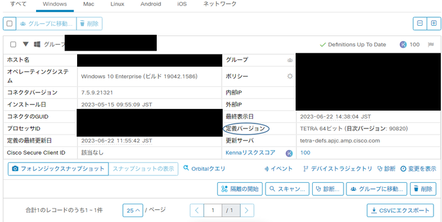This screenshot has height=222, width=442.
Task: Click the Windows 10 Enterprise OS value
Action: [139, 76]
